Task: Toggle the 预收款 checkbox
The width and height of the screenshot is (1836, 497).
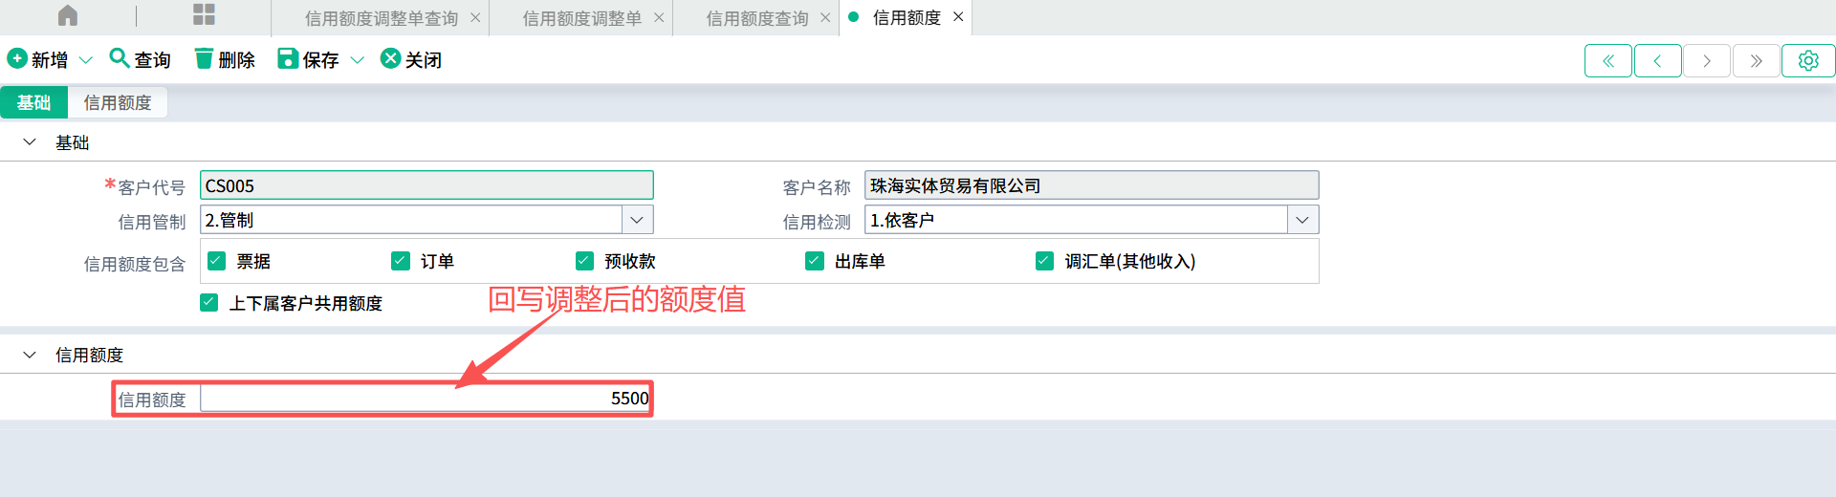Action: pyautogui.click(x=584, y=261)
